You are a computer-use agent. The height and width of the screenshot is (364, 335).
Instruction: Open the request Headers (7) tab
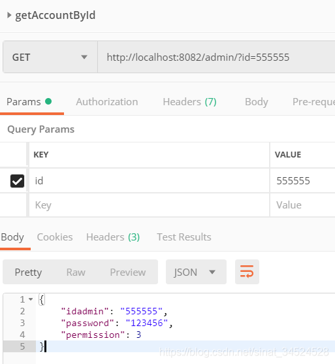tap(189, 102)
